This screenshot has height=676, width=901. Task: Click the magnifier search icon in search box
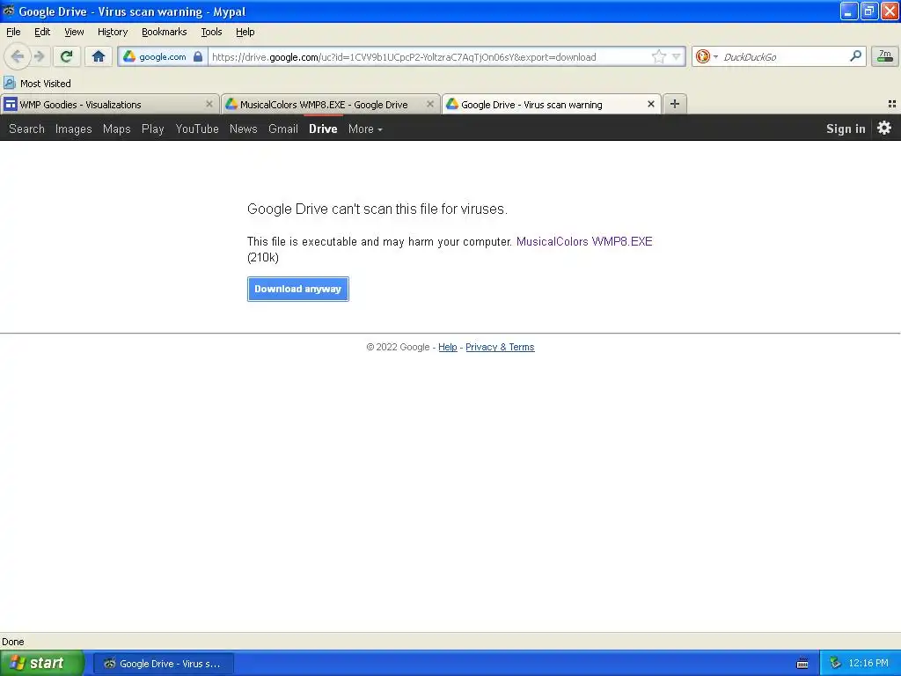855,55
